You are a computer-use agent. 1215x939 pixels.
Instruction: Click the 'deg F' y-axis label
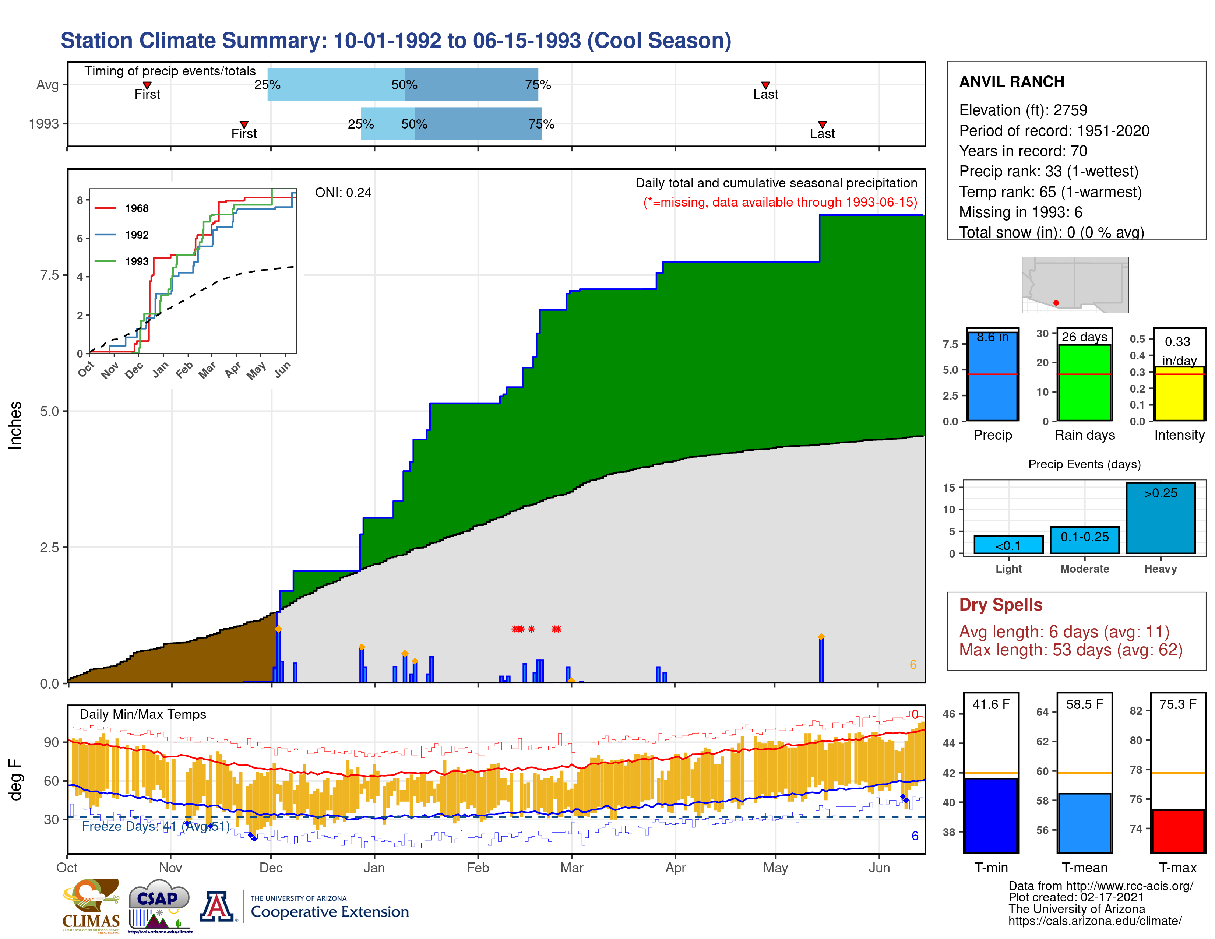click(x=15, y=780)
